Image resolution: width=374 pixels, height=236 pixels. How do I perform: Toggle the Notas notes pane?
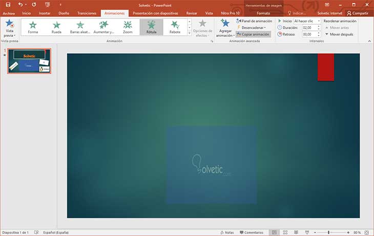pos(227,232)
